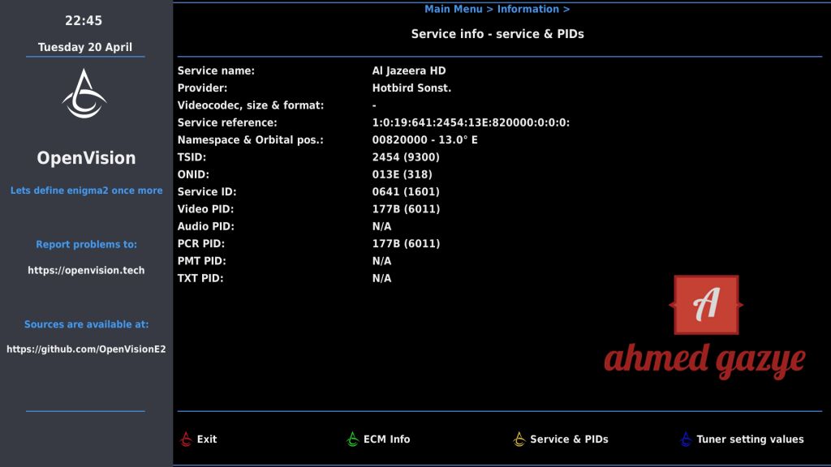831x467 pixels.
Task: Select the 'PMT PID:' label
Action: click(x=201, y=261)
